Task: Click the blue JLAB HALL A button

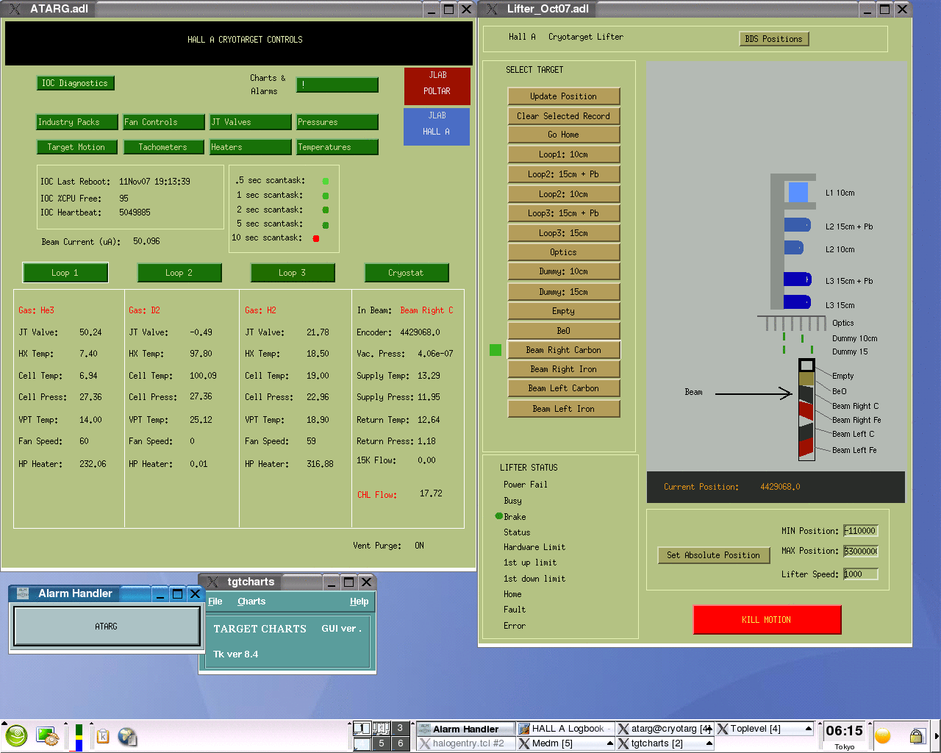Action: point(437,126)
